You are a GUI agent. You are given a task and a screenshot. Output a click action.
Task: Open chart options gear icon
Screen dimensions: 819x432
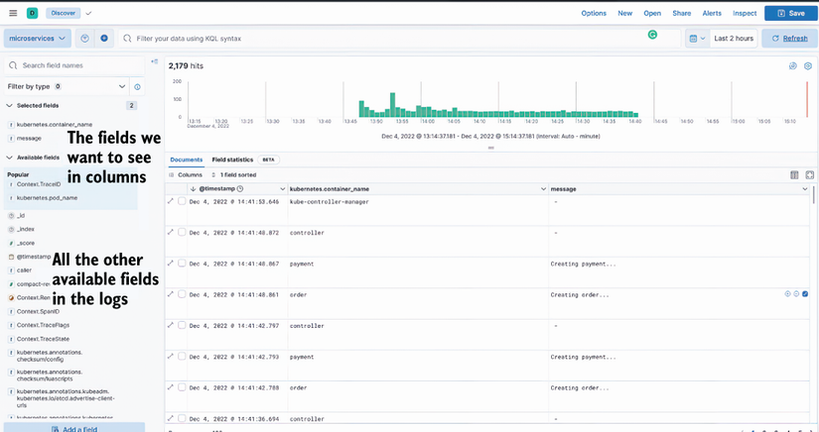tap(807, 66)
